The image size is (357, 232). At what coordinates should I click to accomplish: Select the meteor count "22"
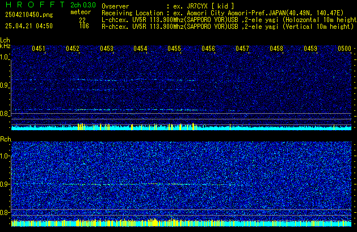click(82, 20)
